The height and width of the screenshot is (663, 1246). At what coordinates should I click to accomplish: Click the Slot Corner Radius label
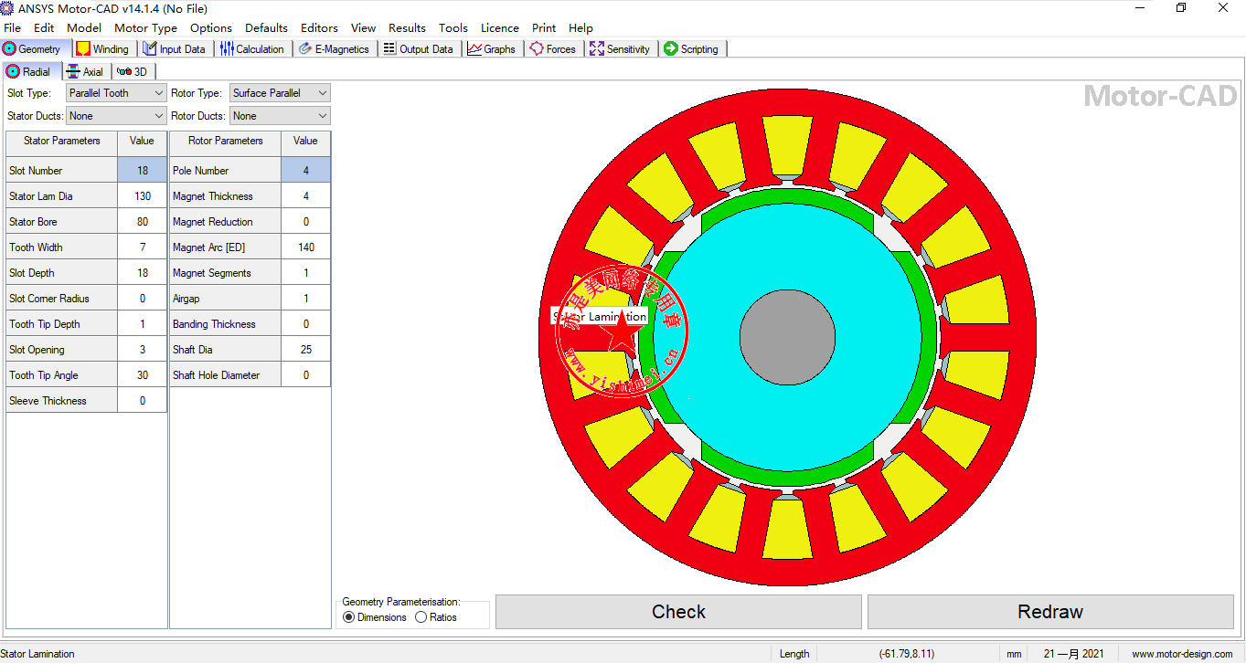tap(49, 299)
